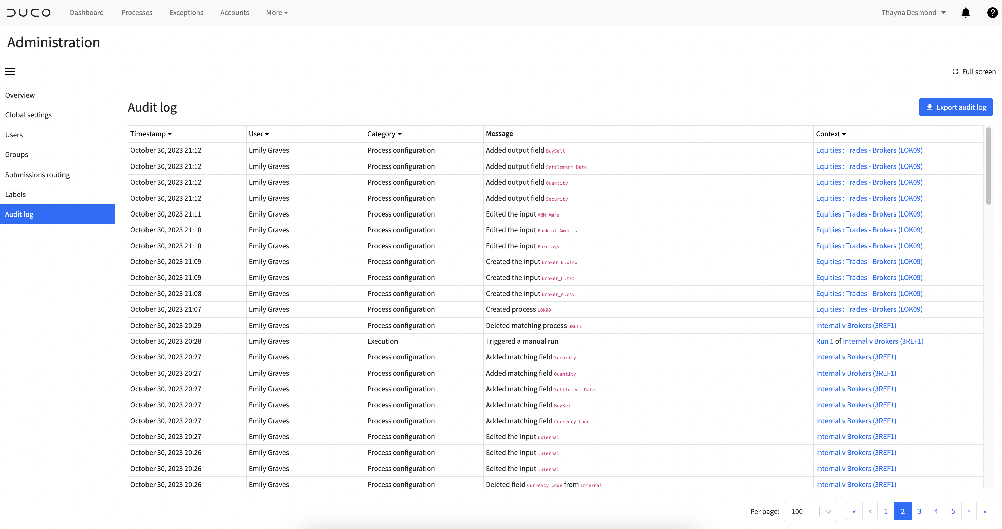Open Equities link in ABN Amro row

869,214
